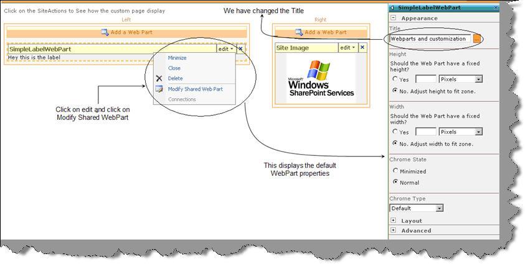Click the Windows SharePoint Services logo image
525x264 pixels.
point(321,78)
